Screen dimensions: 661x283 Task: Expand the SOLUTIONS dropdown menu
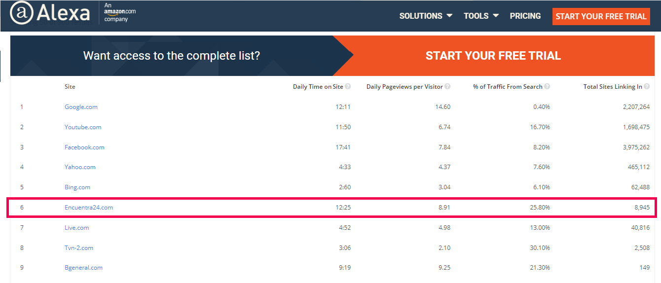(x=426, y=16)
